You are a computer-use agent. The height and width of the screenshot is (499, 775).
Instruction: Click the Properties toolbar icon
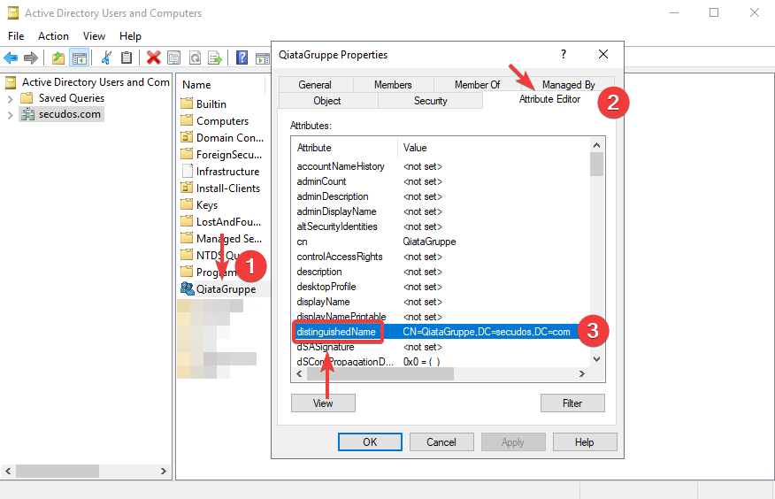[x=174, y=58]
